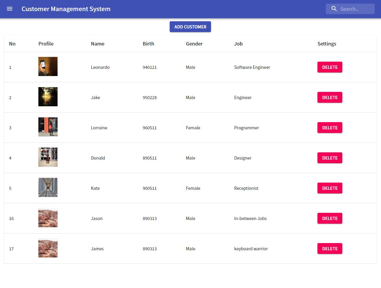Click the Customer Management System title
The image size is (381, 288).
[x=66, y=9]
